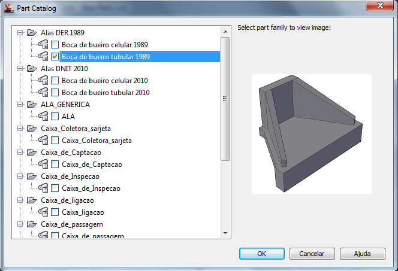Screen dimensions: 398x271
Task: Click the scrollbar up arrow in catalog tree
Action: (x=225, y=32)
